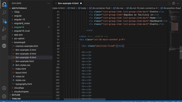Screen dimensions: 182x102
Task: Click the "position-fixed" class value text
Action: [105, 46]
